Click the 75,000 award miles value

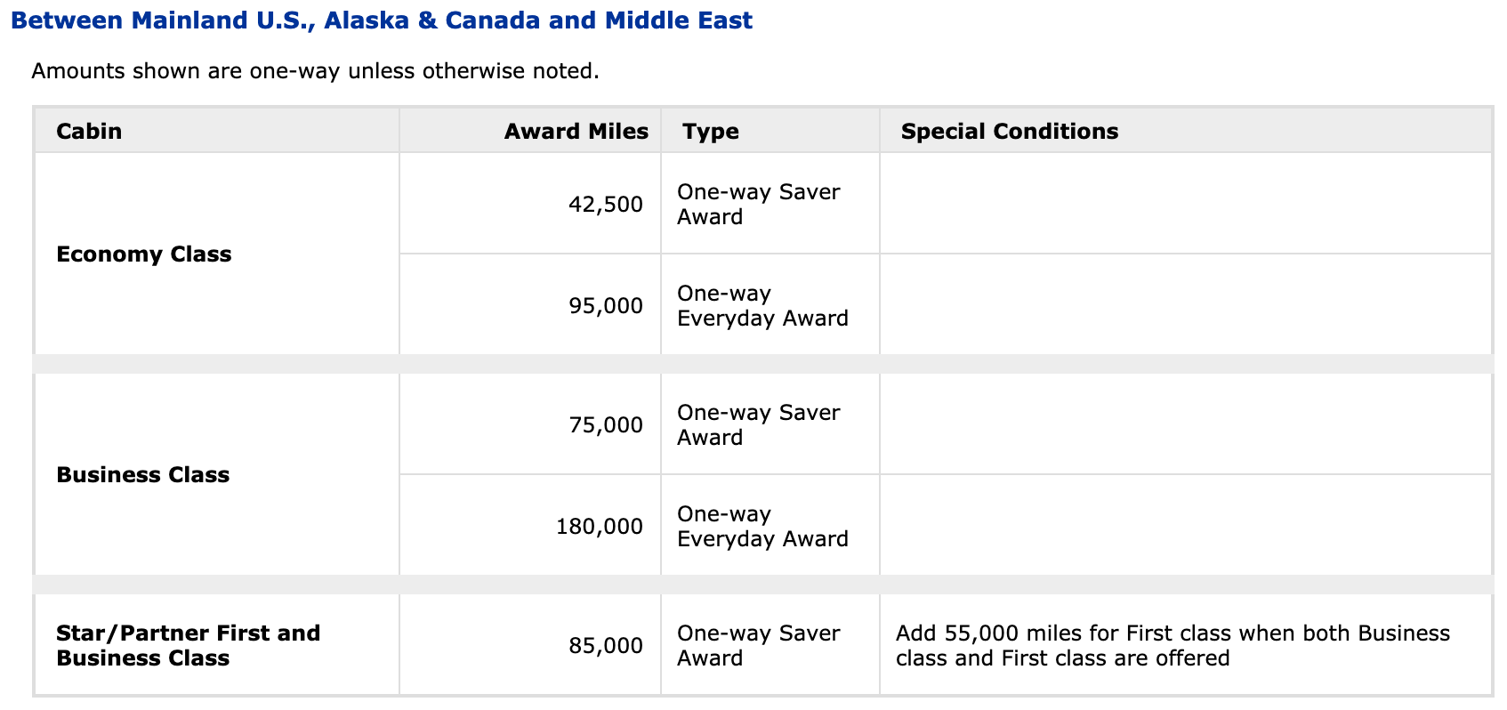coord(605,425)
